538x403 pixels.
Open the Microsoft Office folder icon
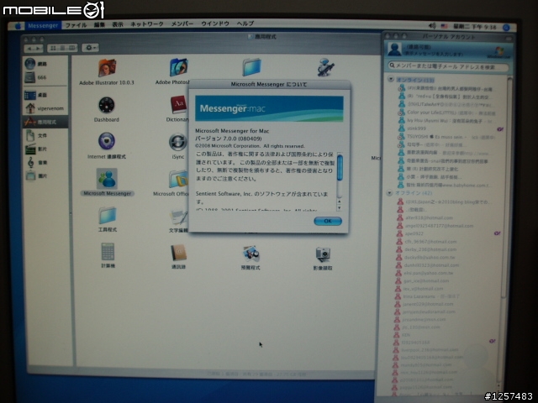pyautogui.click(x=178, y=179)
